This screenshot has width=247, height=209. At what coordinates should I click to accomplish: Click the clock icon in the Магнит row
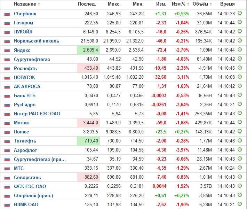240,122
